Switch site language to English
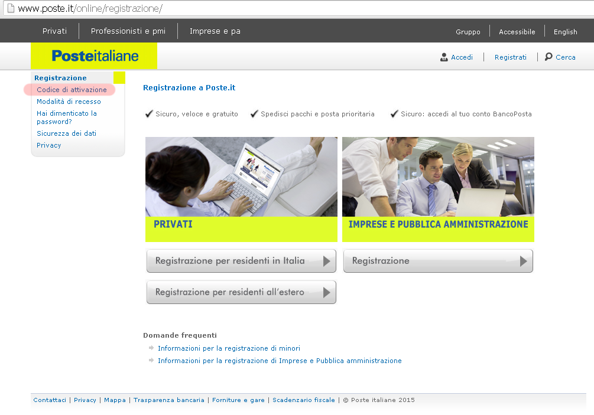This screenshot has width=594, height=415. 566,32
